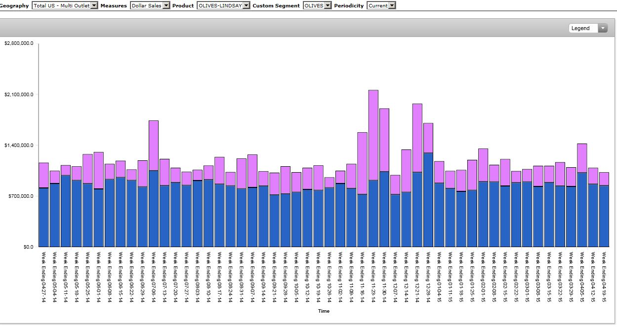Click the Week Ending 11-23-14 axis label
The image size is (617, 328).
point(373,276)
